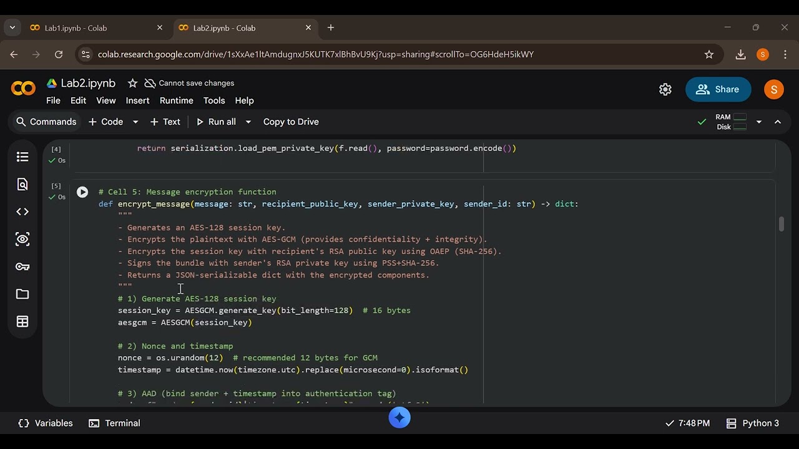Open Find and replace sidebar icon
799x449 pixels.
(22, 184)
